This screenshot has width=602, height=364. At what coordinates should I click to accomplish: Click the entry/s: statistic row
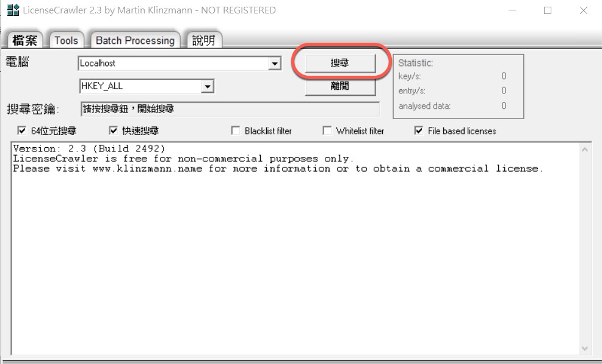[452, 90]
